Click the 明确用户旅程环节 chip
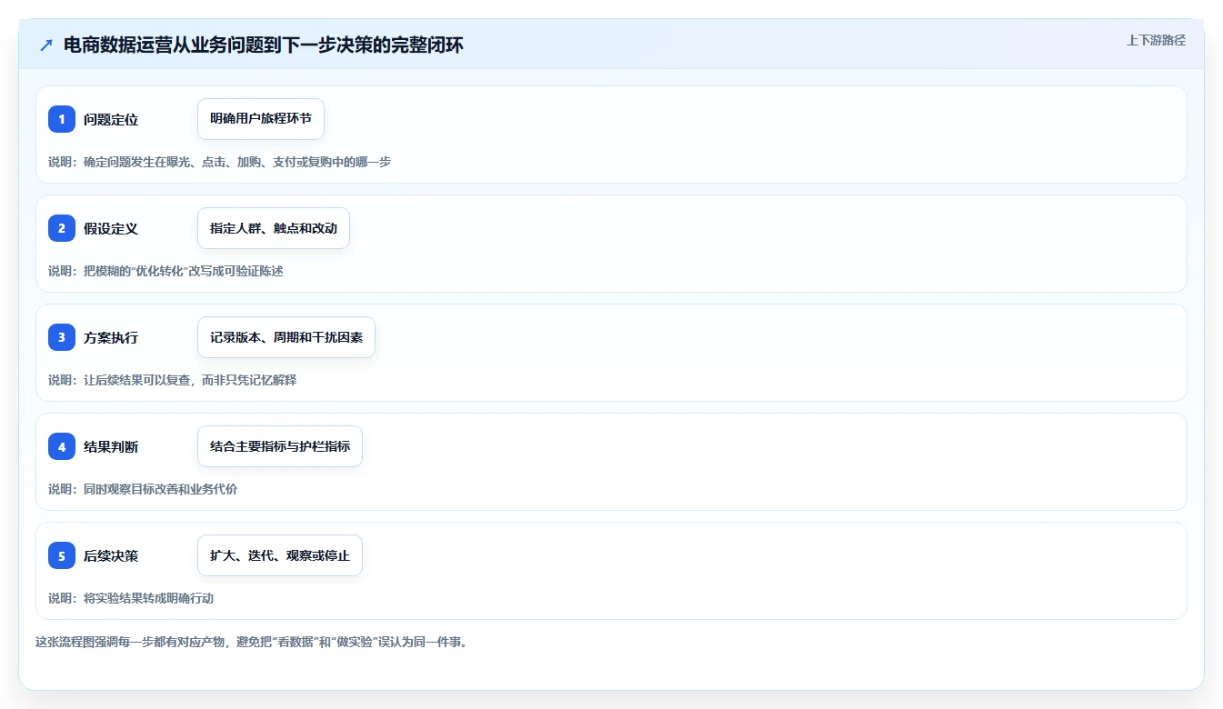The height and width of the screenshot is (709, 1223). coord(261,119)
